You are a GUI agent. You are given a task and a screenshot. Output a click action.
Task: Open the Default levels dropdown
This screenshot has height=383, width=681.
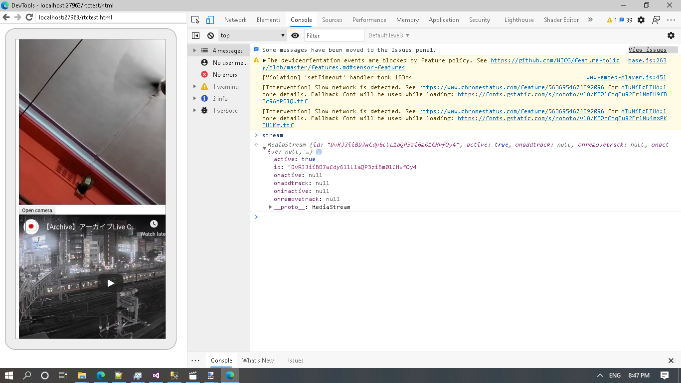(x=388, y=35)
